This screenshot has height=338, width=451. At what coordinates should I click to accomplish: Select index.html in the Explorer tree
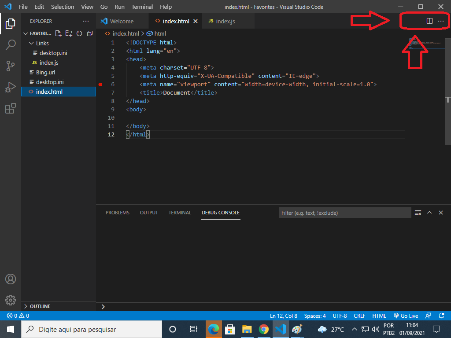point(59,92)
